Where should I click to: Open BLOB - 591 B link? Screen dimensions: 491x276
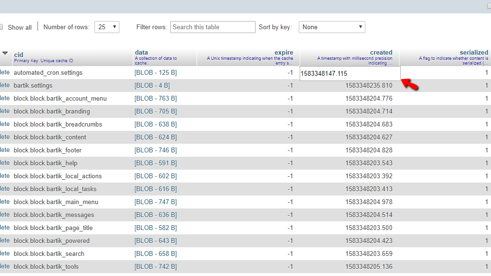click(x=156, y=163)
